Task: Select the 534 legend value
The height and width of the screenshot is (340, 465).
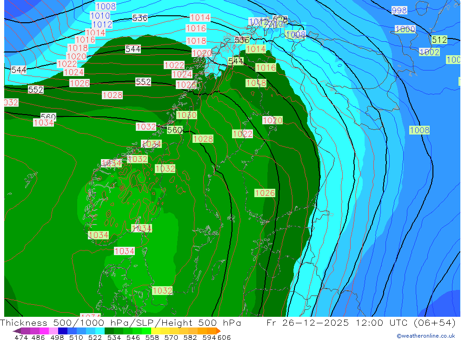Action: tap(114, 337)
